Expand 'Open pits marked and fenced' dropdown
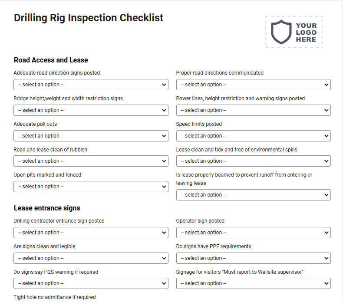343x302 pixels. (91, 187)
